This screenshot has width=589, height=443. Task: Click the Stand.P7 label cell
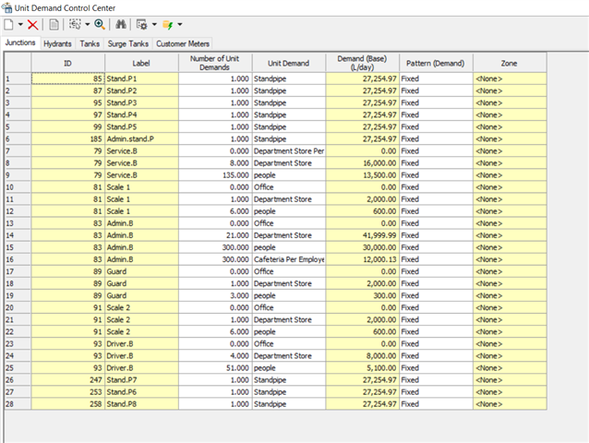coord(141,380)
